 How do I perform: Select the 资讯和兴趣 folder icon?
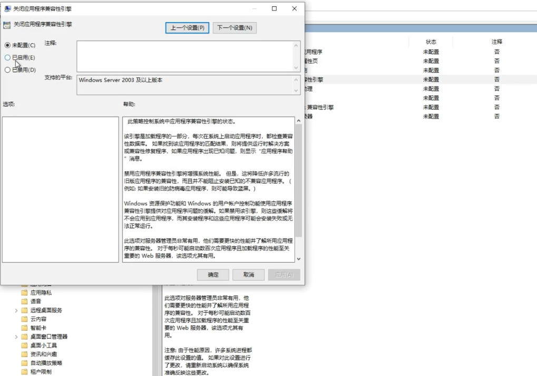click(x=24, y=354)
